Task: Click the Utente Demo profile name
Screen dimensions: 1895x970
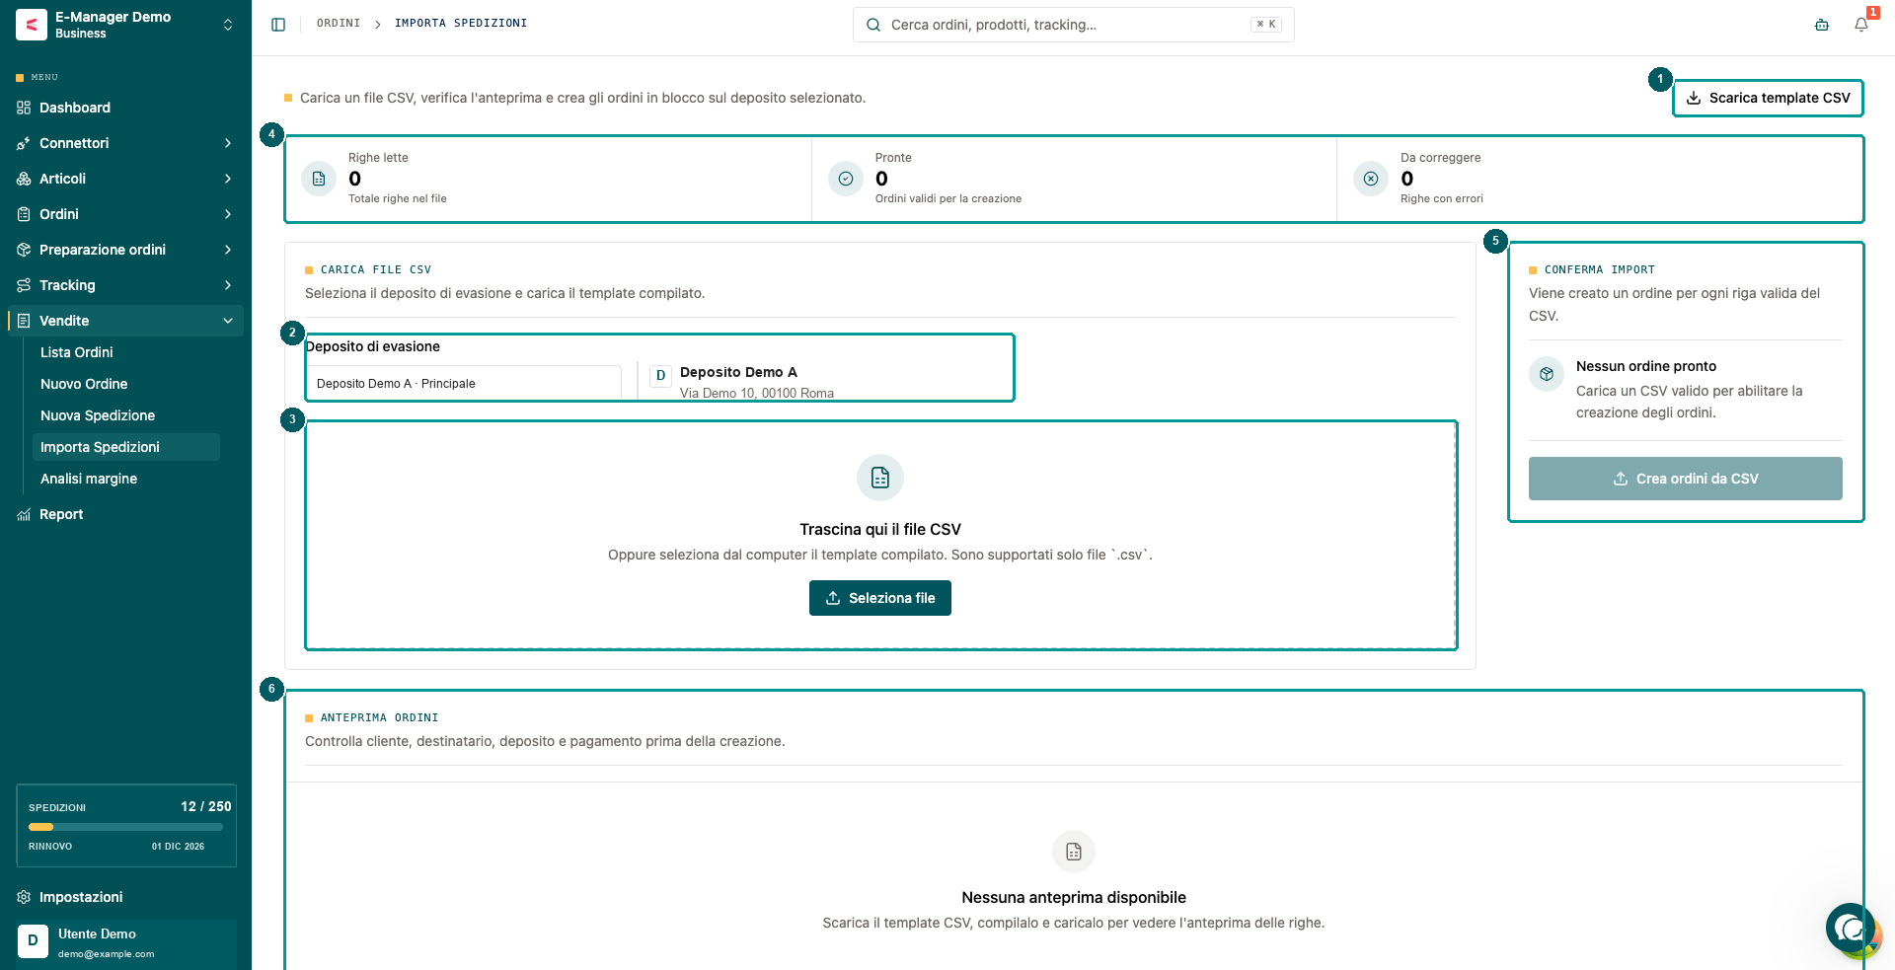Action: (97, 933)
